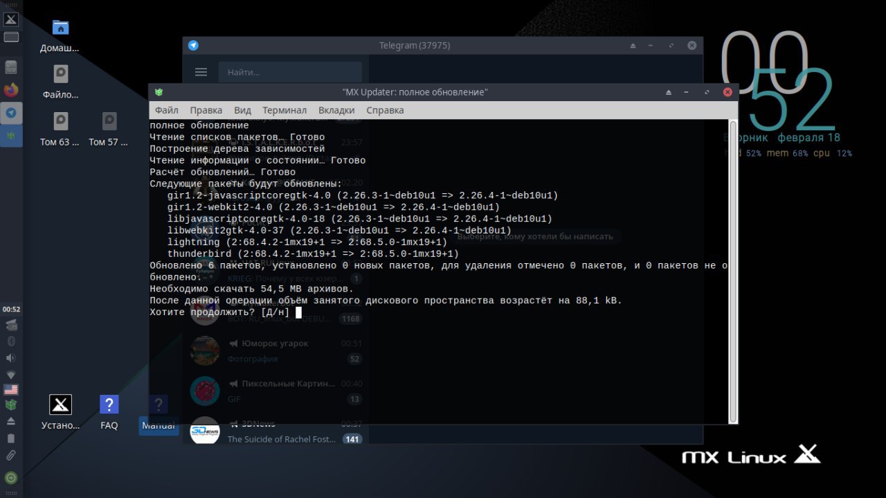Open the 3DNews chat in Telegram

(275, 432)
